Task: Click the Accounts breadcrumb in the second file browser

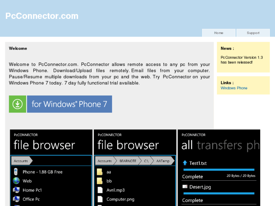Action: pyautogui.click(x=104, y=161)
